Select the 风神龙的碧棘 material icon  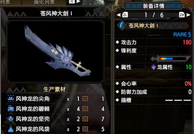point(11,109)
